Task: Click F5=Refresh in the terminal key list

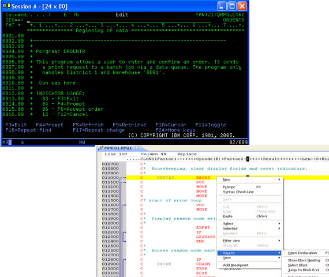Action: tap(88, 125)
